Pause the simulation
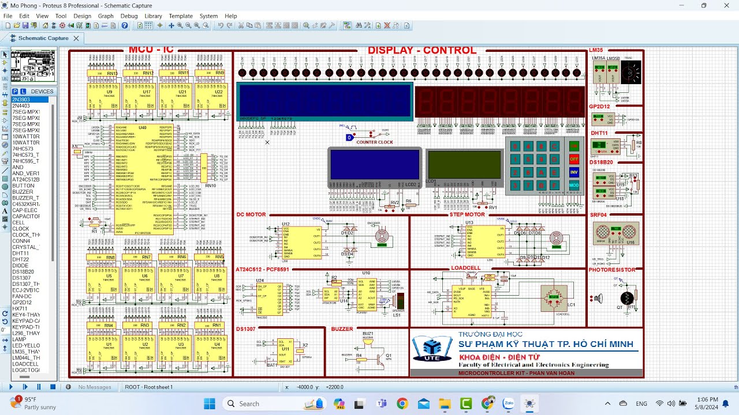This screenshot has width=739, height=415. [39, 387]
